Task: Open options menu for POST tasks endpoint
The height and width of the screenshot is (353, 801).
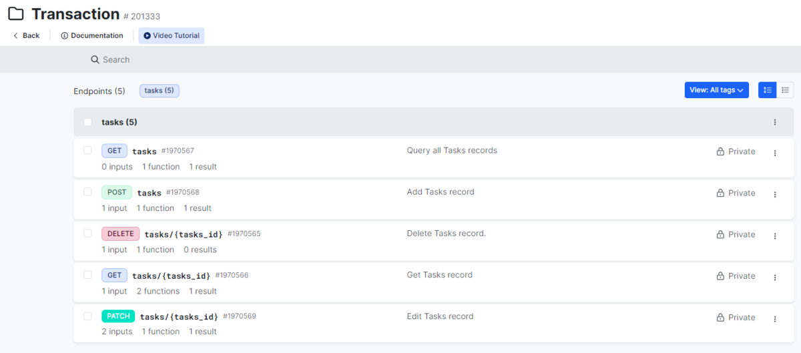Action: pos(774,194)
